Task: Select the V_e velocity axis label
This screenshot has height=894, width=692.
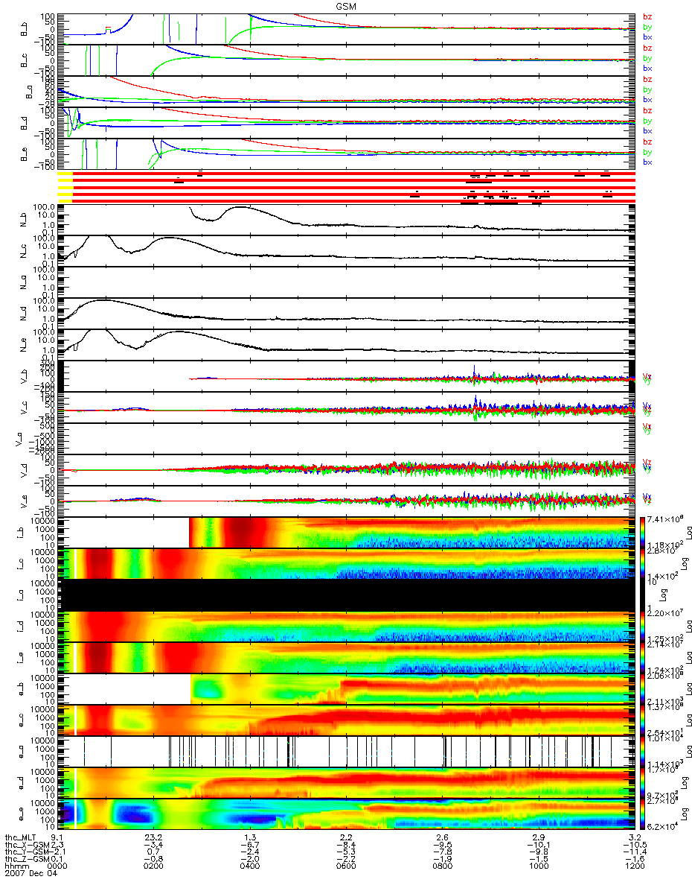Action: [24, 501]
